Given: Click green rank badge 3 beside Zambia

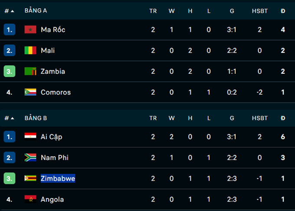Looking at the screenshot, I should [x=10, y=71].
